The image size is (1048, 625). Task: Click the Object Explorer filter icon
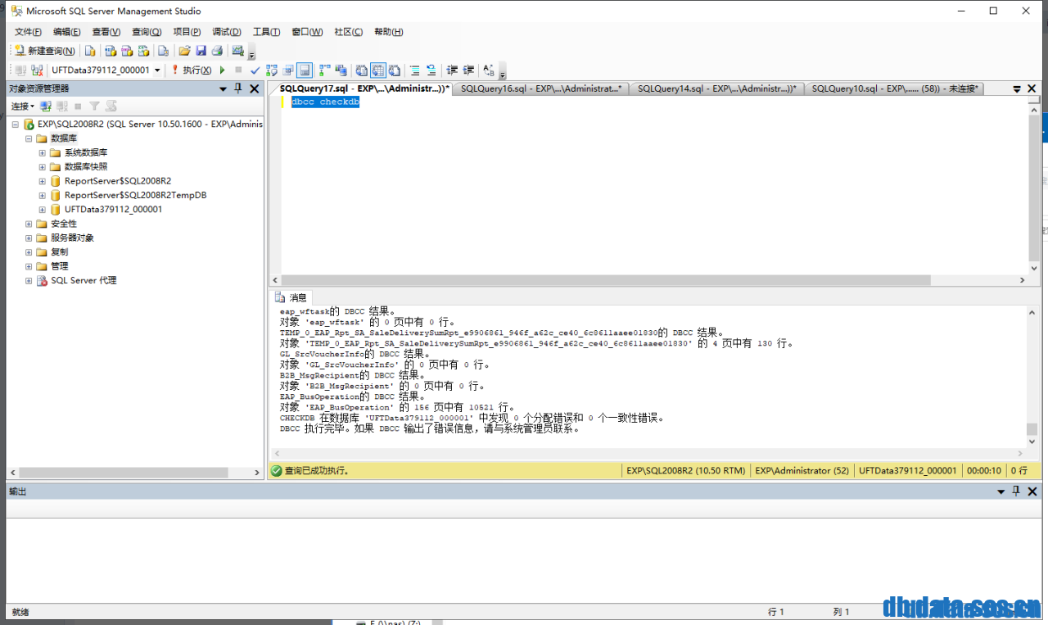pos(95,106)
